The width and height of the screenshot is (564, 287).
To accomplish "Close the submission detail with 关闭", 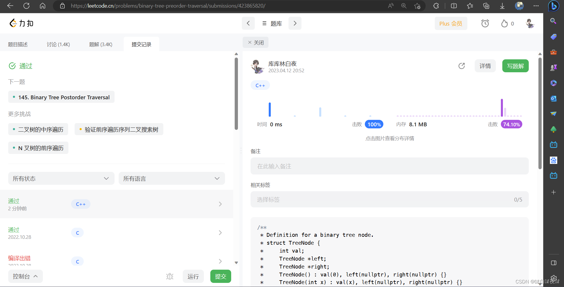I will click(x=256, y=43).
